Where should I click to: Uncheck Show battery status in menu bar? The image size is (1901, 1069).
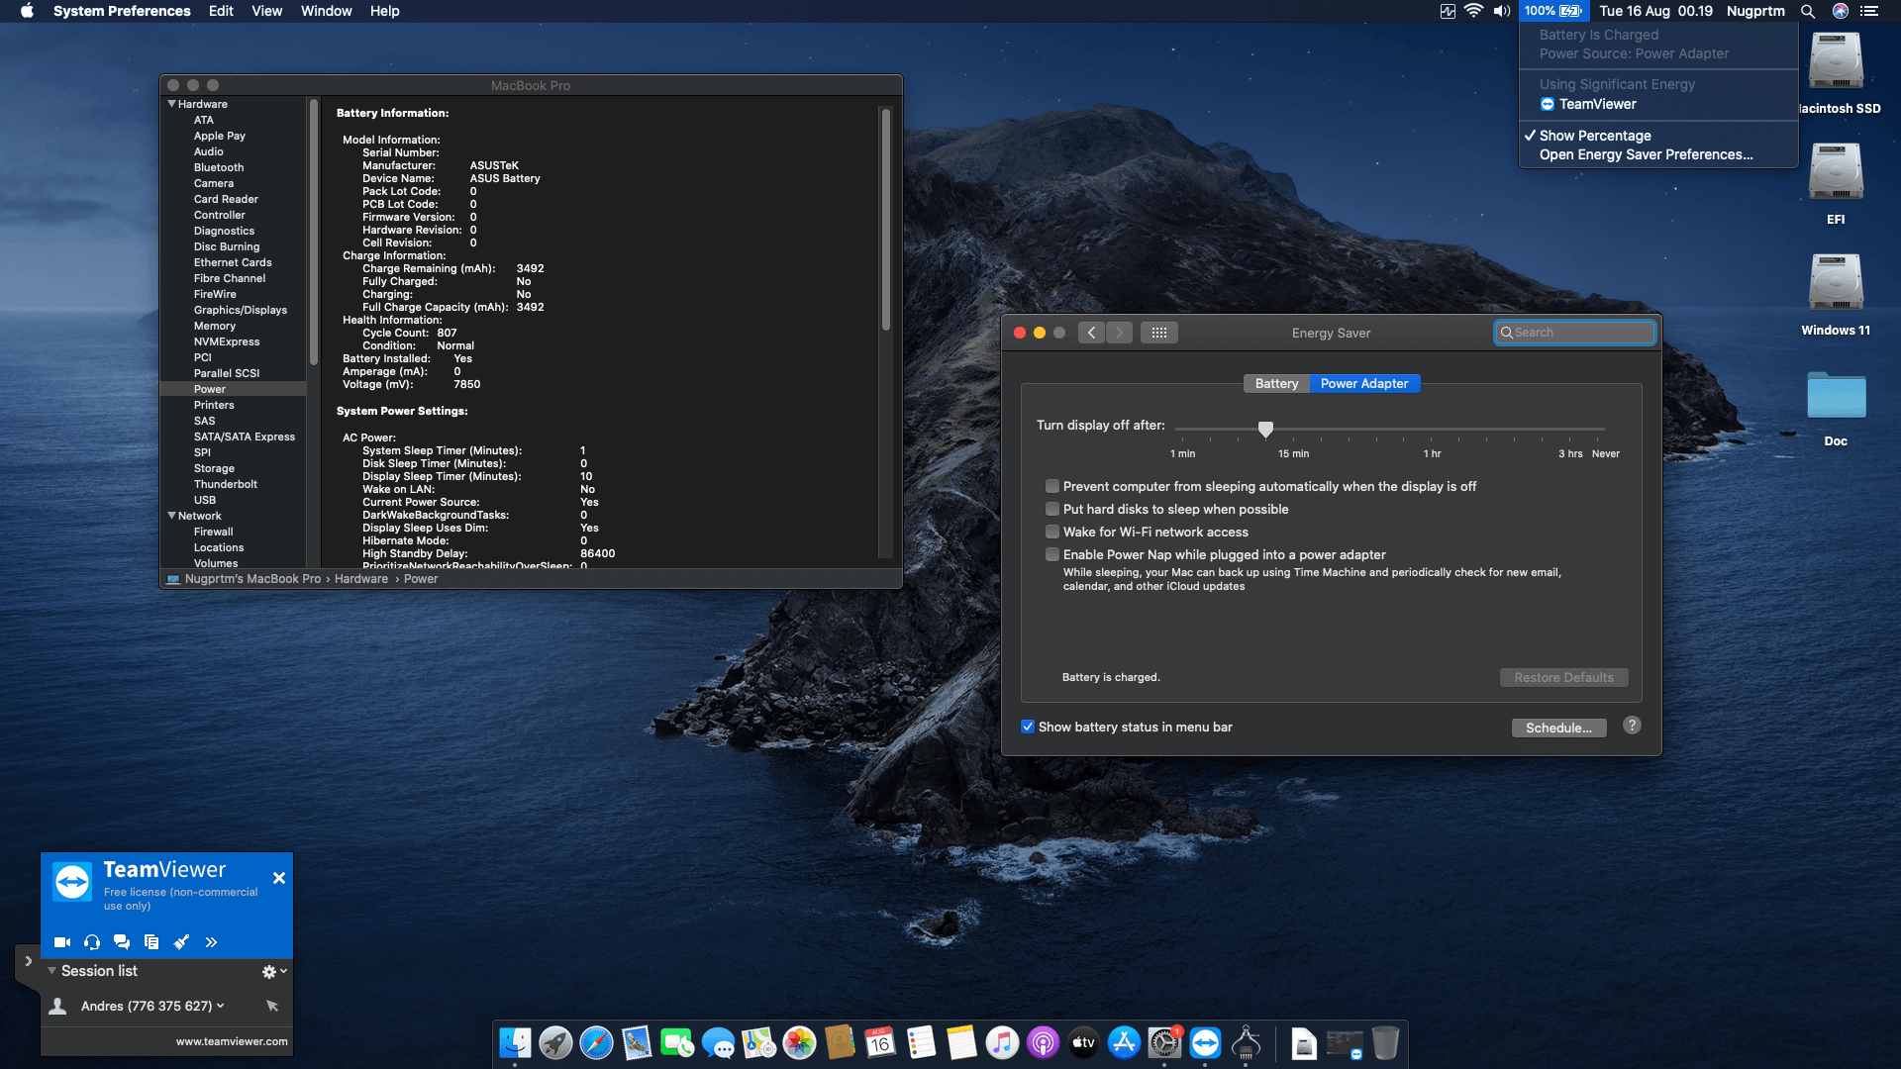point(1028,727)
